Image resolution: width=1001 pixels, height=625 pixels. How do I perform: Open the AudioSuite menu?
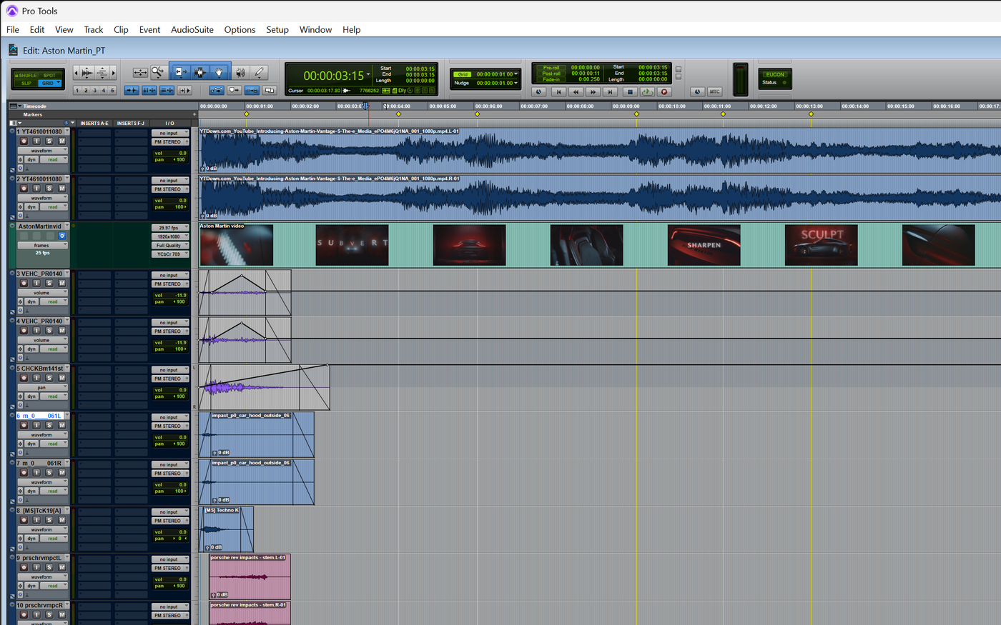192,29
